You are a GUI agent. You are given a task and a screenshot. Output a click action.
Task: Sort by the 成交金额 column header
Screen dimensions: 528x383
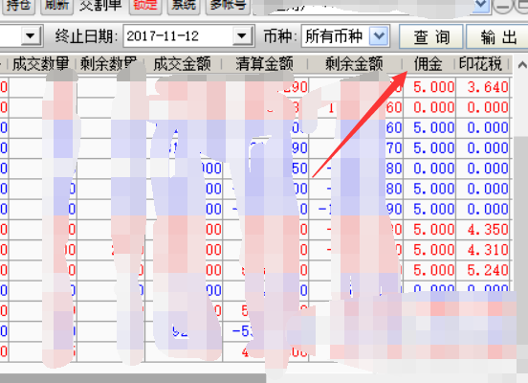(x=183, y=64)
